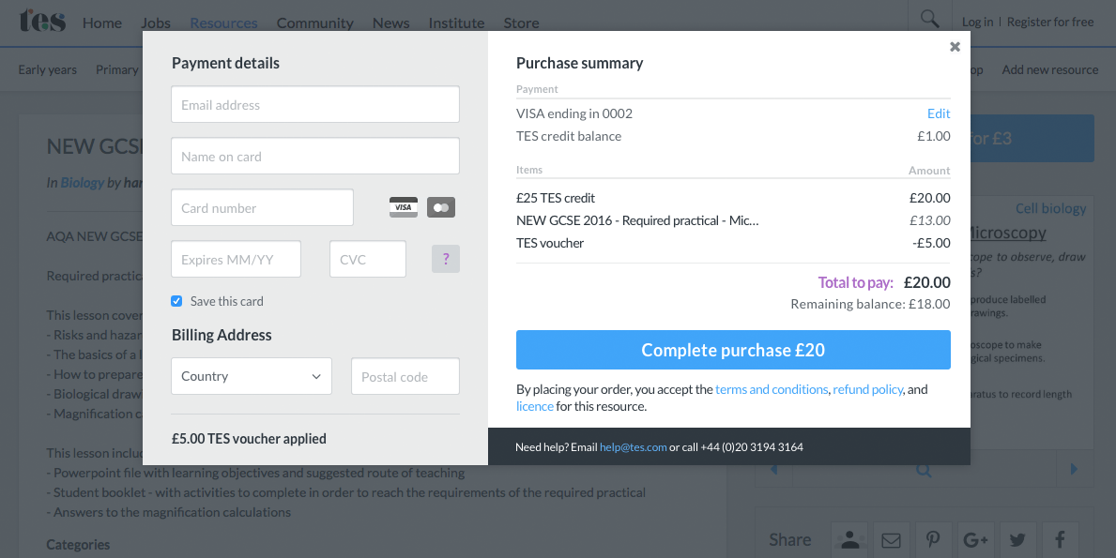
Task: Open the search magnifier icon in header
Action: 929,19
